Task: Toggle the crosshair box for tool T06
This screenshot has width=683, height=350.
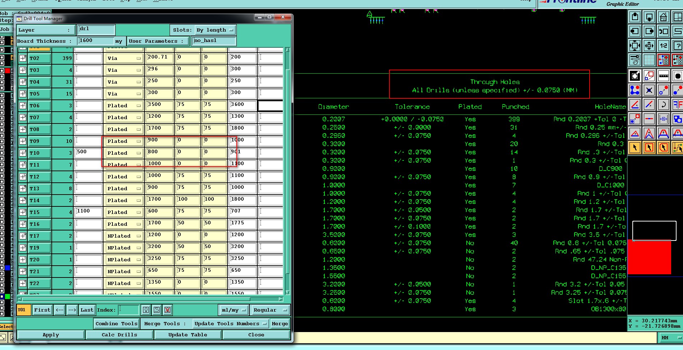Action: [x=23, y=106]
